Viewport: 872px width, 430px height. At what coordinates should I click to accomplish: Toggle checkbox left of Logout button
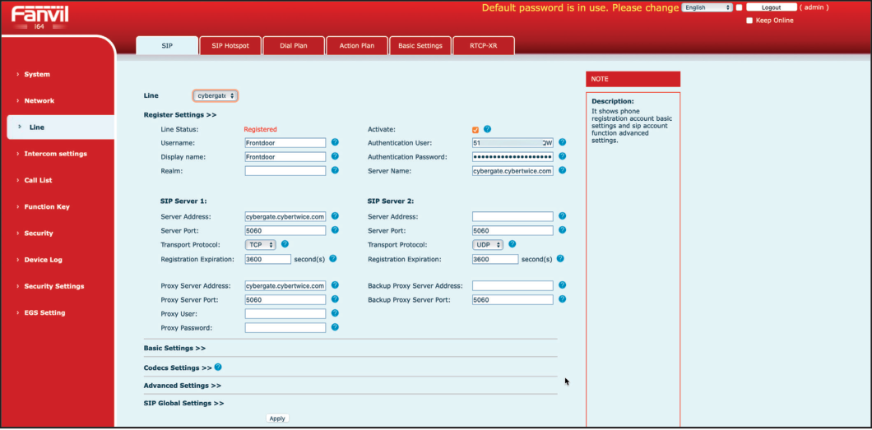click(x=740, y=7)
